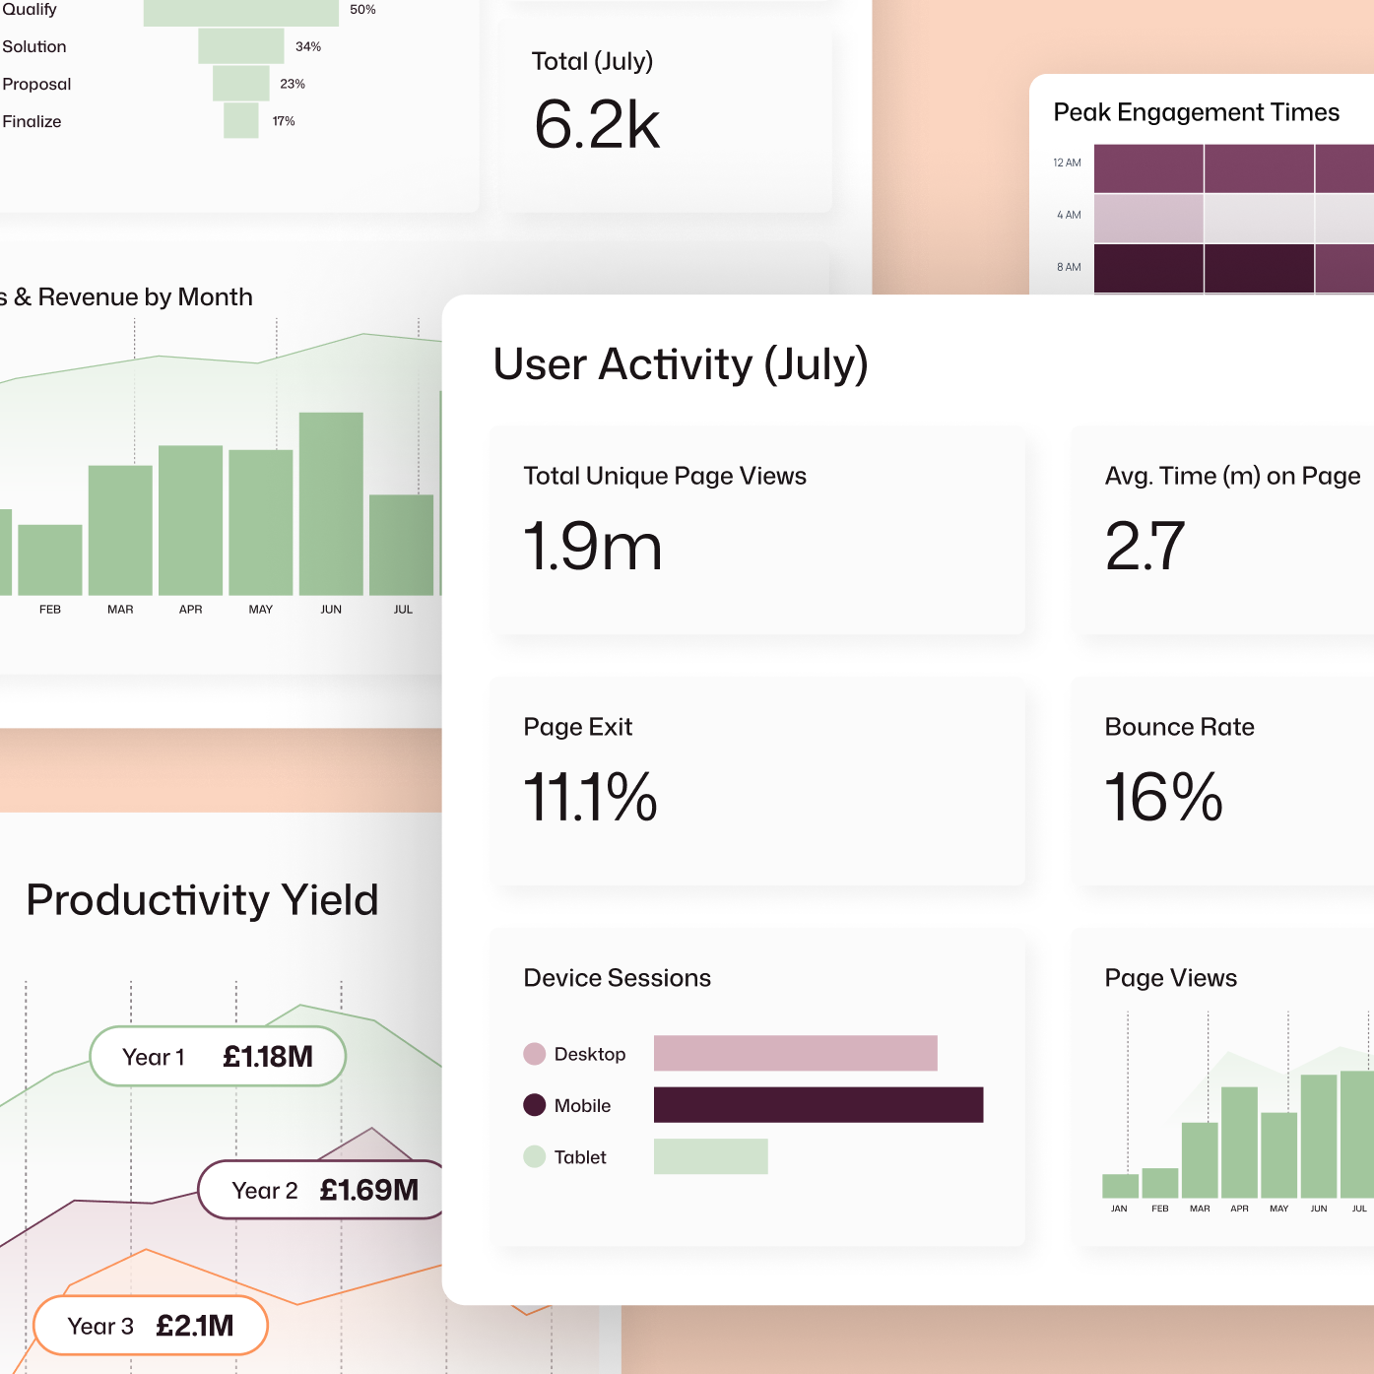The image size is (1374, 1374).
Task: Select the MAY bar in Revenue by Month
Action: [261, 522]
